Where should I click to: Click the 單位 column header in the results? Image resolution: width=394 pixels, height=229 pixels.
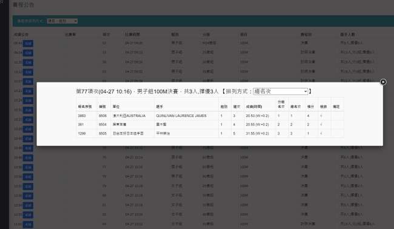(116, 107)
